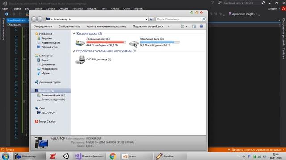Click Удалить или изменить программу button
The height and width of the screenshot is (160, 286).
(x=106, y=26)
